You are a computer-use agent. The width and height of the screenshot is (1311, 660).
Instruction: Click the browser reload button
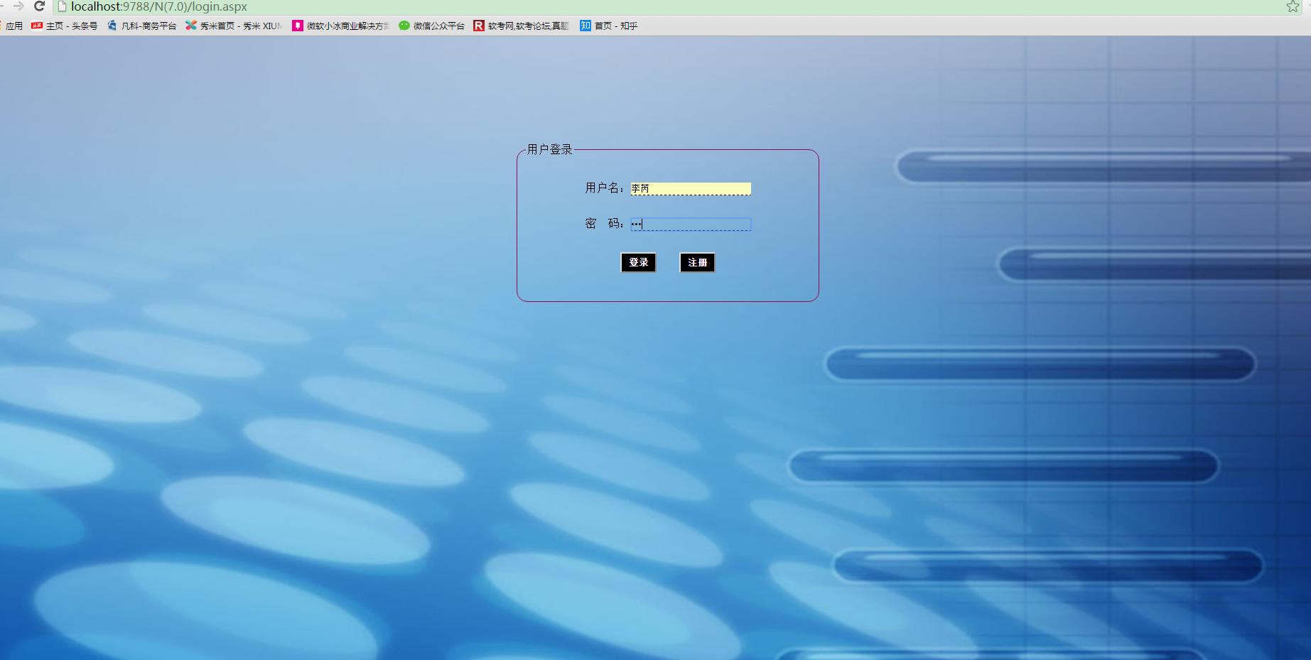coord(40,6)
